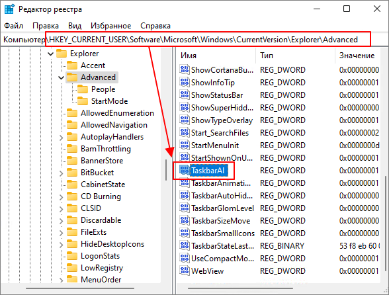Click the People folder icon
Screen dimensions: 389x295
click(x=83, y=89)
